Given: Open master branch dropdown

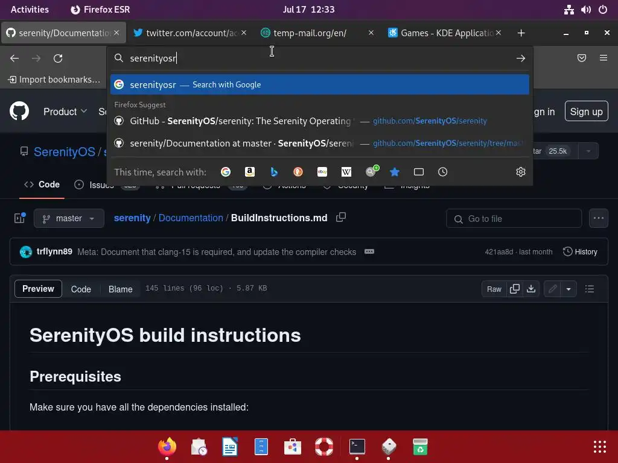Looking at the screenshot, I should (x=69, y=218).
